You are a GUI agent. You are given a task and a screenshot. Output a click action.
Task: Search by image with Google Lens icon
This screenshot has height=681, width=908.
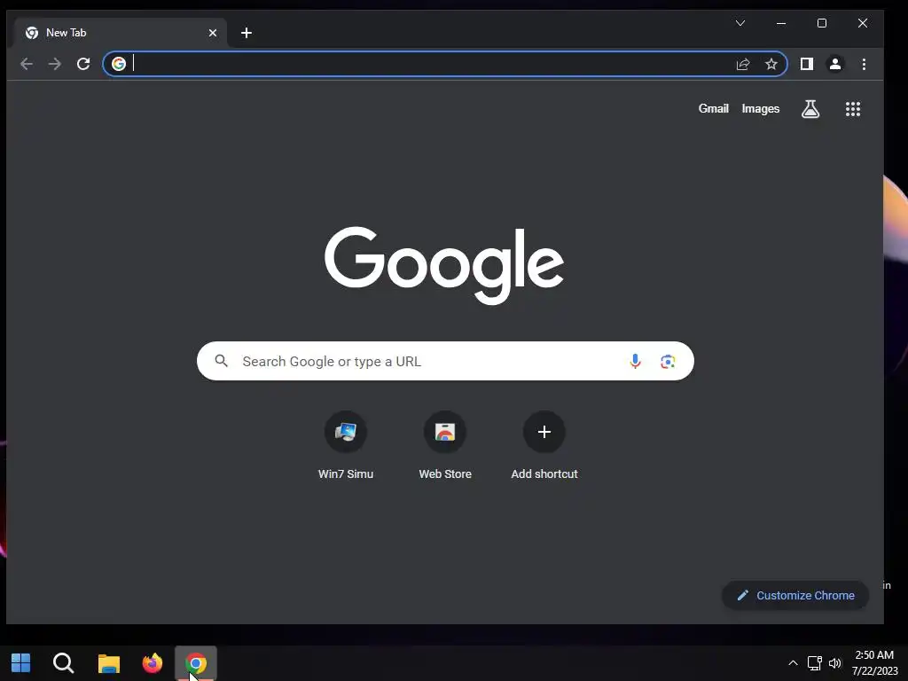click(x=668, y=362)
